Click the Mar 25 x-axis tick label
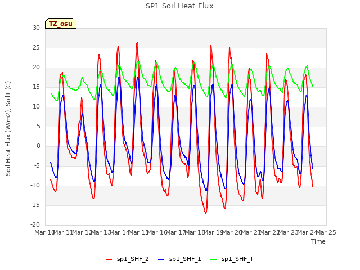 (x=326, y=232)
